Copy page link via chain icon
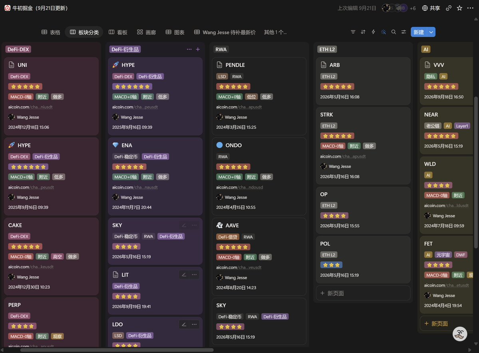Viewport: 479px width, 353px height. click(x=449, y=8)
